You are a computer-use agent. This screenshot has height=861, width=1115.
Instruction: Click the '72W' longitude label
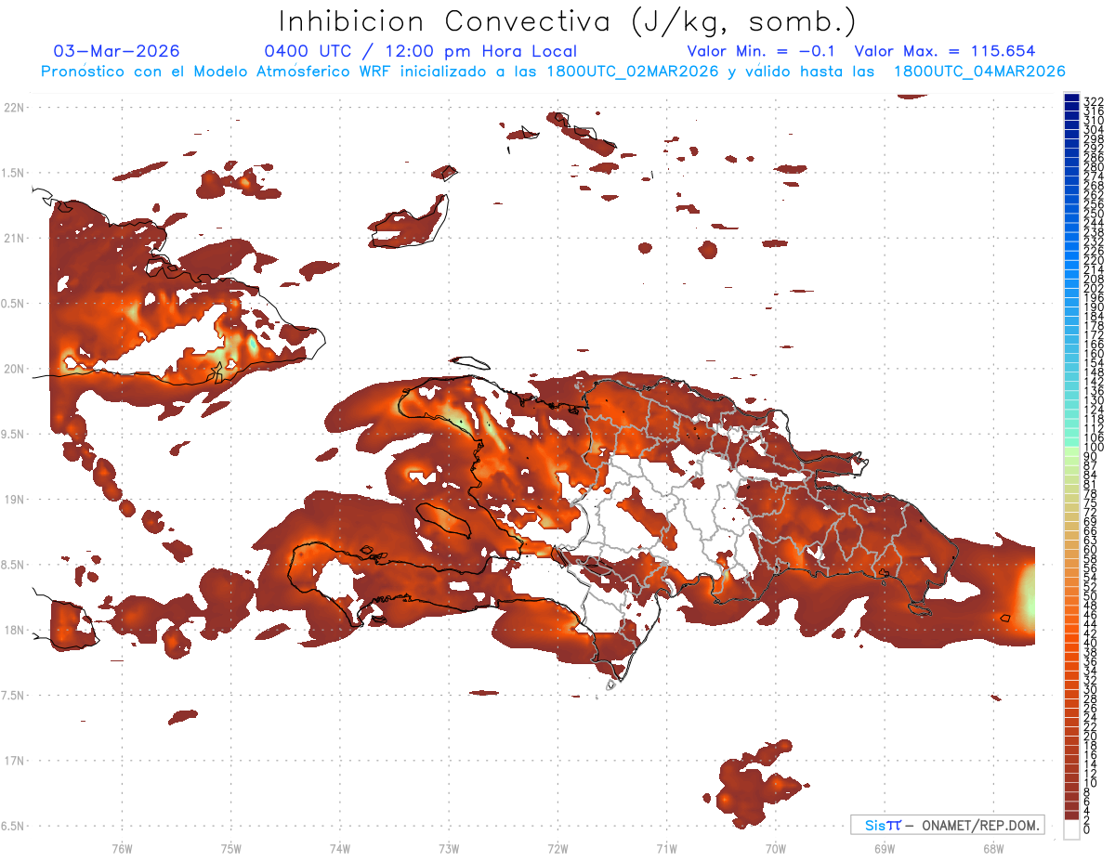(x=557, y=848)
